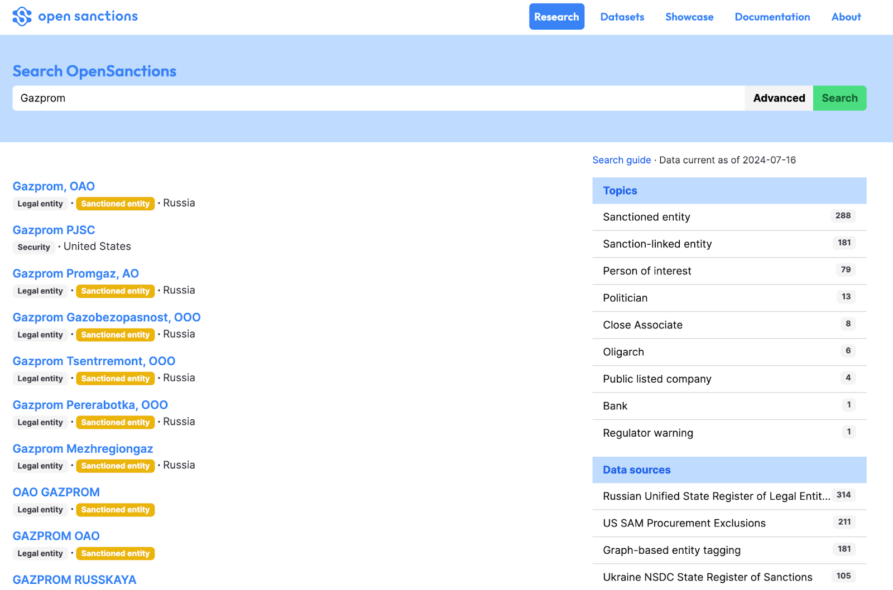Screen dimensions: 893x590
Task: Click Legal entity badge under Gazprom Mezhregiongaz
Action: click(x=40, y=466)
